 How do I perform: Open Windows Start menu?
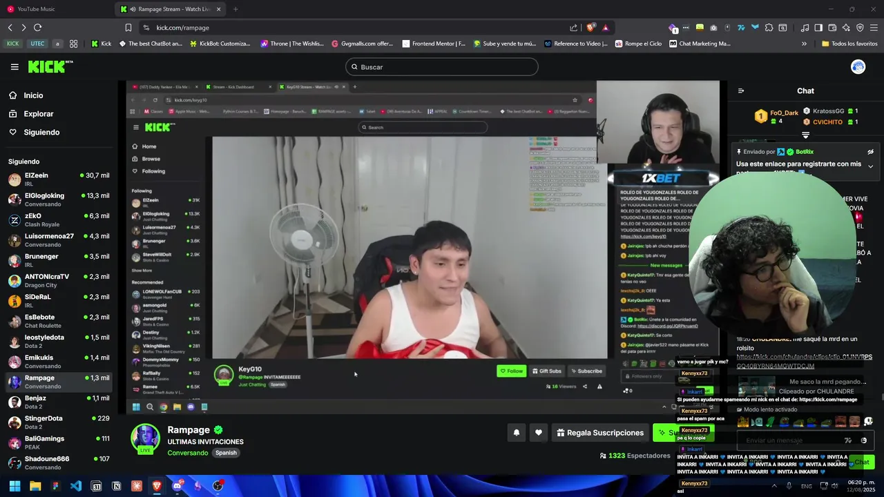tap(15, 486)
